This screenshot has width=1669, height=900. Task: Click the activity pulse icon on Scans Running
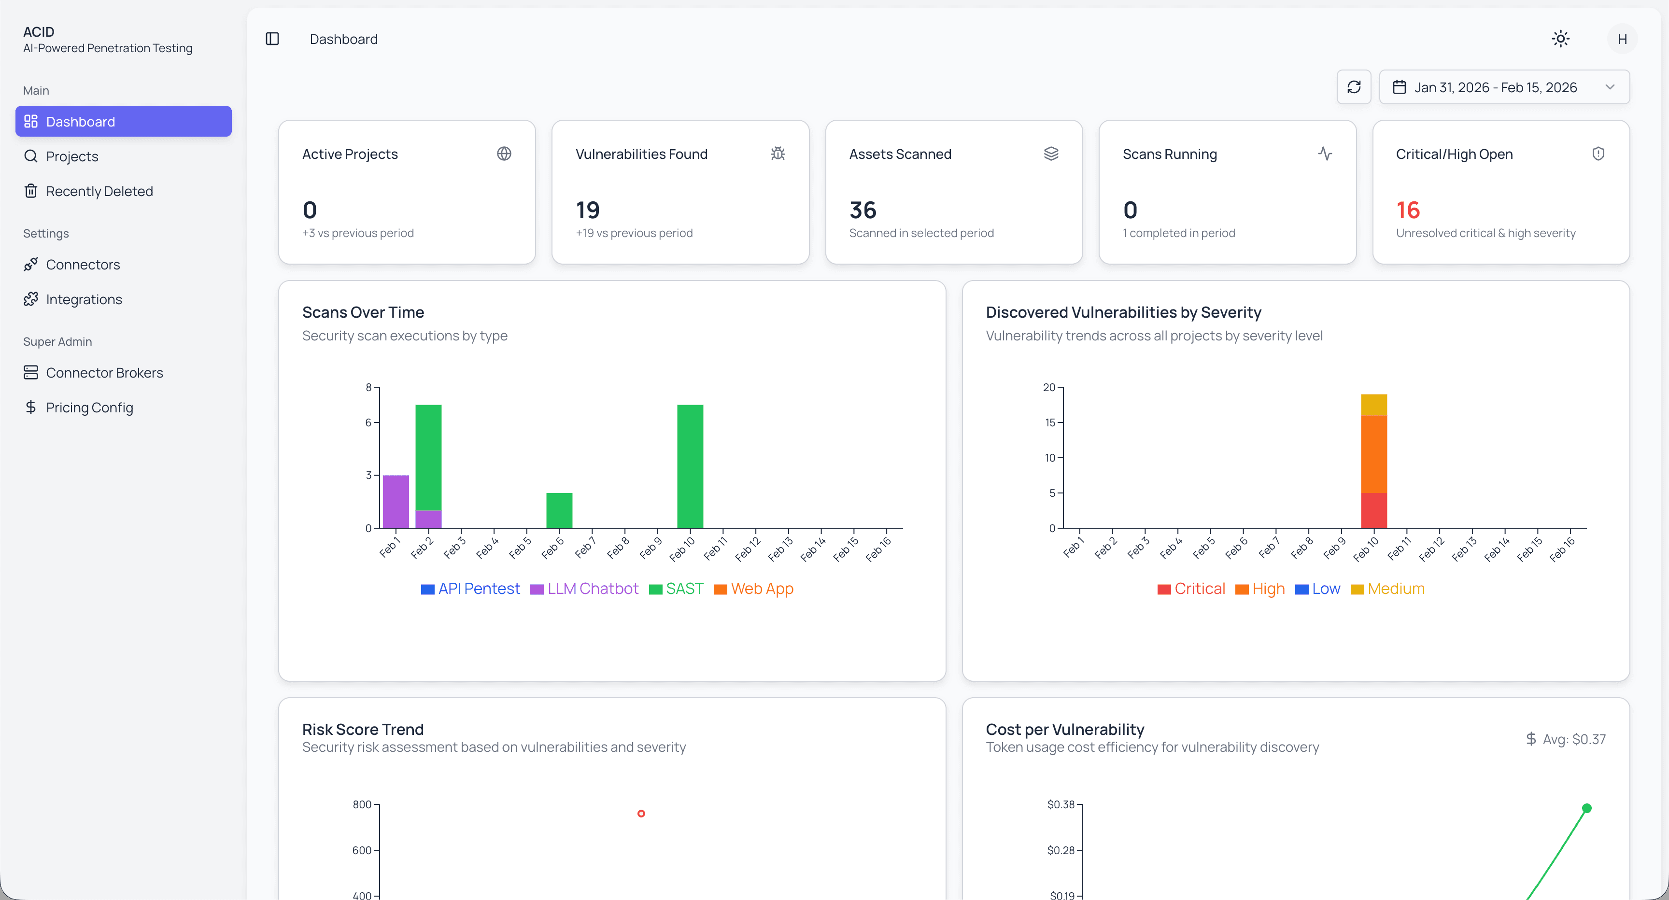tap(1325, 154)
